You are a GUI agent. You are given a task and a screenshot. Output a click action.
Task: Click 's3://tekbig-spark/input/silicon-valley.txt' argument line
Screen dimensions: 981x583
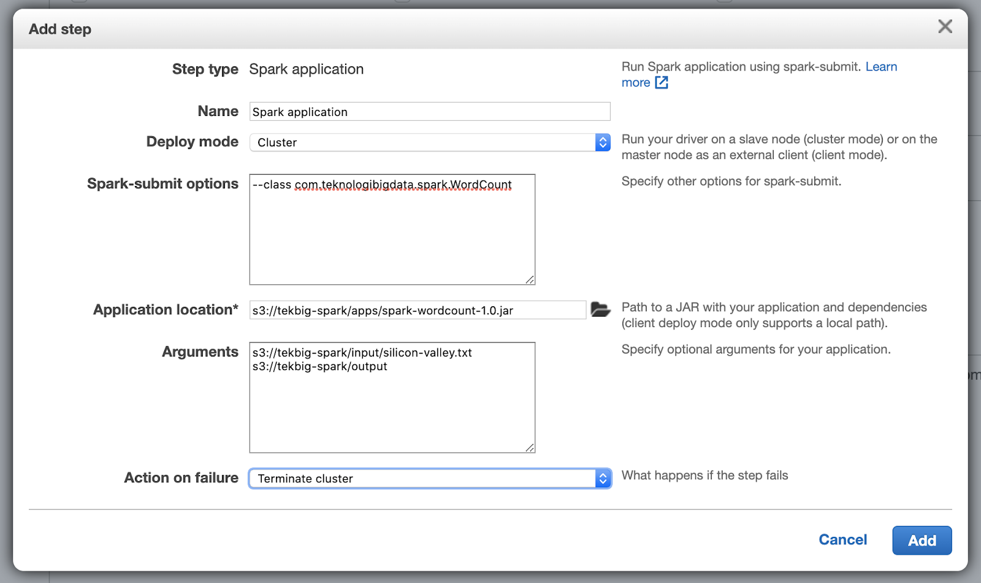tap(362, 353)
